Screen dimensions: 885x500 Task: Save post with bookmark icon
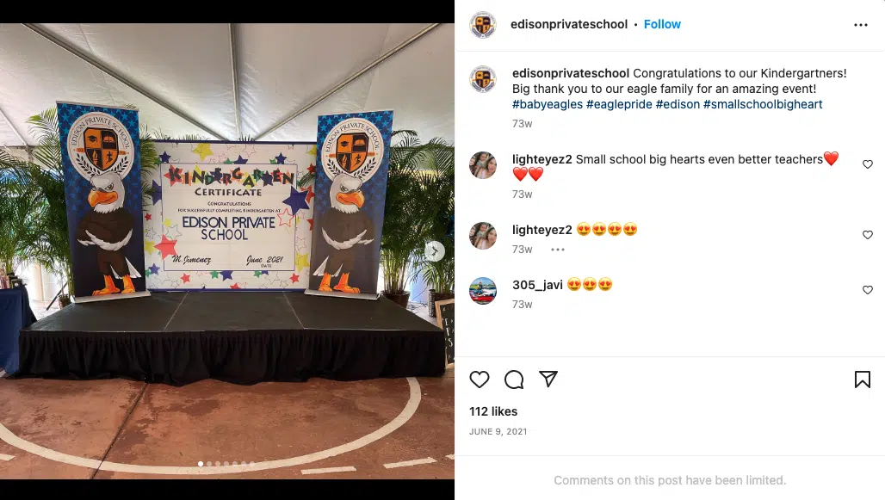coord(862,380)
